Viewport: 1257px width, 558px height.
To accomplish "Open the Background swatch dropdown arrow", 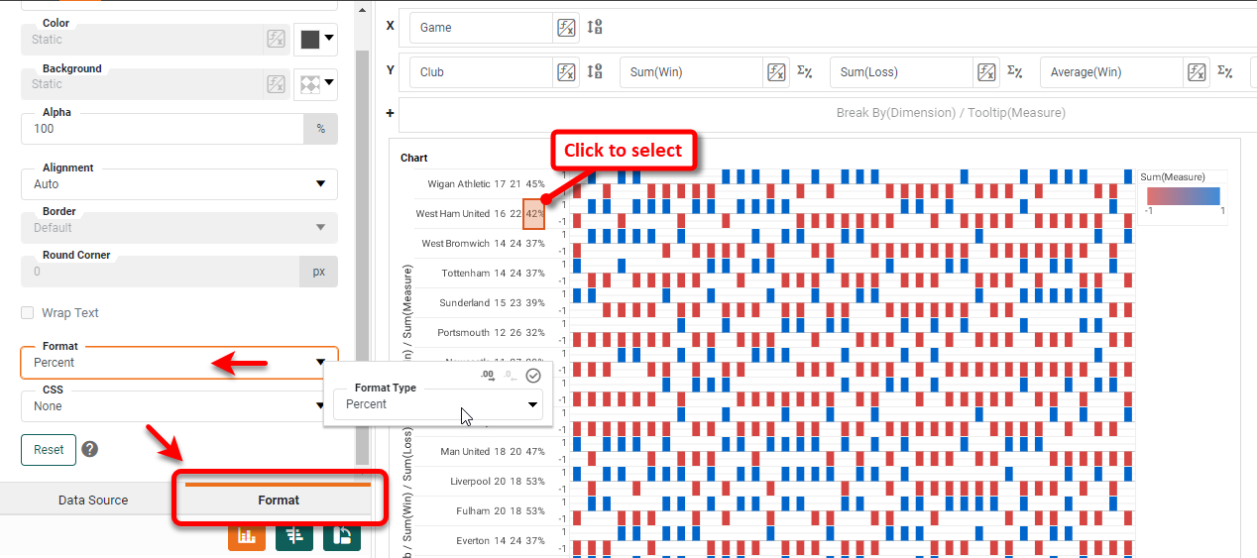I will [x=329, y=83].
